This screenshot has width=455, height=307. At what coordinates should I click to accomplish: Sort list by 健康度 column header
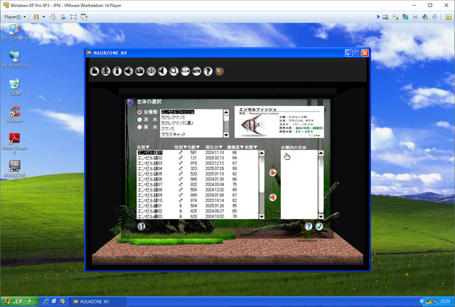pyautogui.click(x=235, y=147)
